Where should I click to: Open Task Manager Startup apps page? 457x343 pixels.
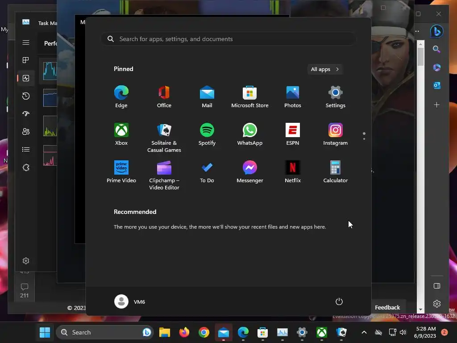26,114
